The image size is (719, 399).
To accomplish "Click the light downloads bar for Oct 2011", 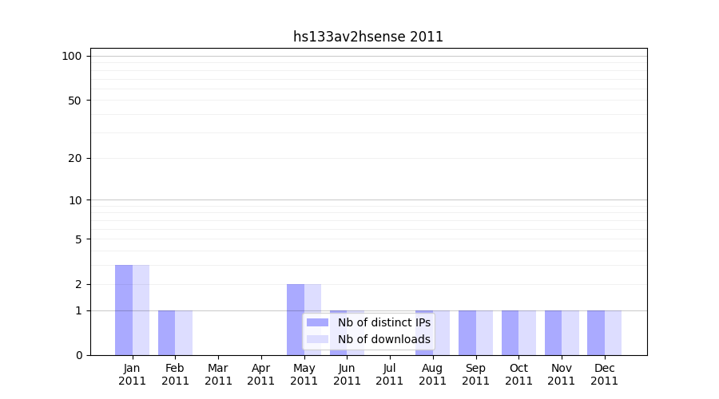I will [527, 333].
